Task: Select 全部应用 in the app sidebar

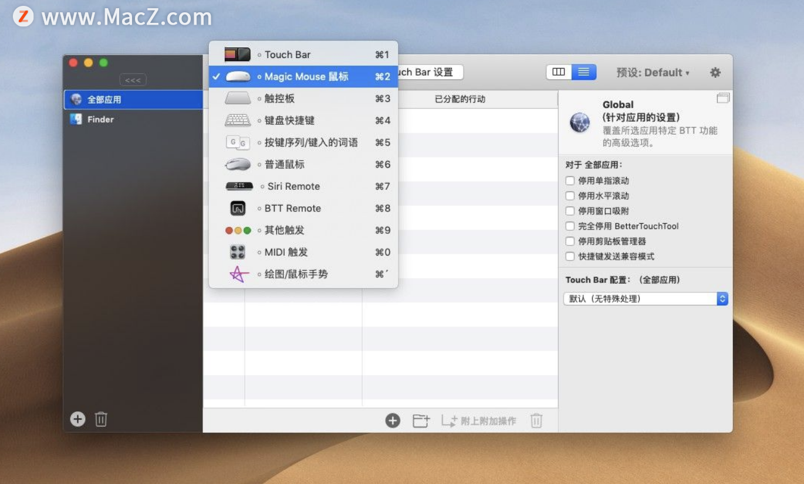Action: coord(133,100)
